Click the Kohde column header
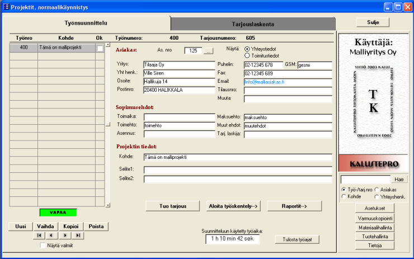 coord(66,38)
